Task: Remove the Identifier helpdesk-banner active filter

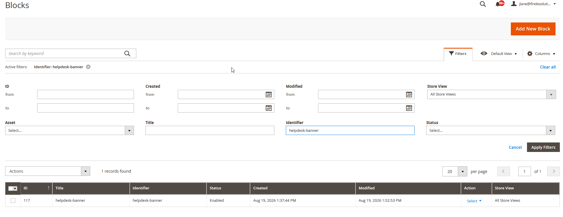Action: (88, 67)
